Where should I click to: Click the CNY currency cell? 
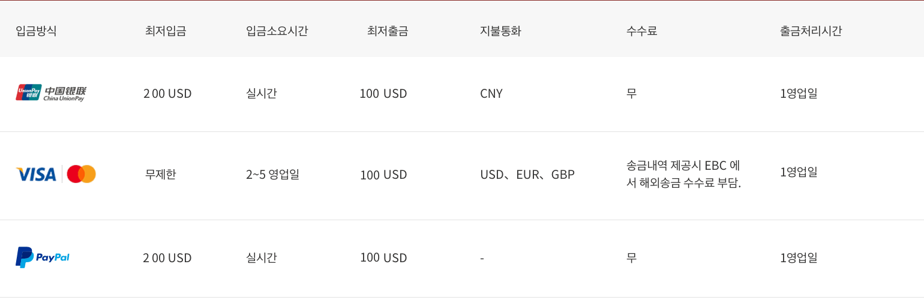click(x=491, y=94)
